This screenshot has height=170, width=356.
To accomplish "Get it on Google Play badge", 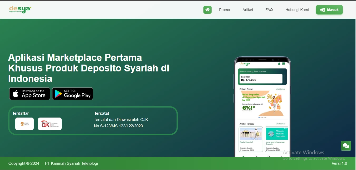I will click(x=72, y=94).
